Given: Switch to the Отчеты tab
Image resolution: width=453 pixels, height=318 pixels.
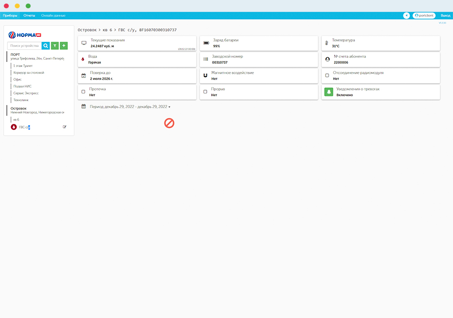Looking at the screenshot, I should (29, 15).
